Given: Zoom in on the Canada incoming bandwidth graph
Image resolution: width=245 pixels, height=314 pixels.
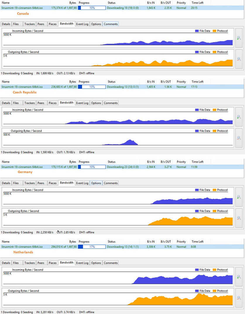Looking at the screenshot, I should point(239,38).
